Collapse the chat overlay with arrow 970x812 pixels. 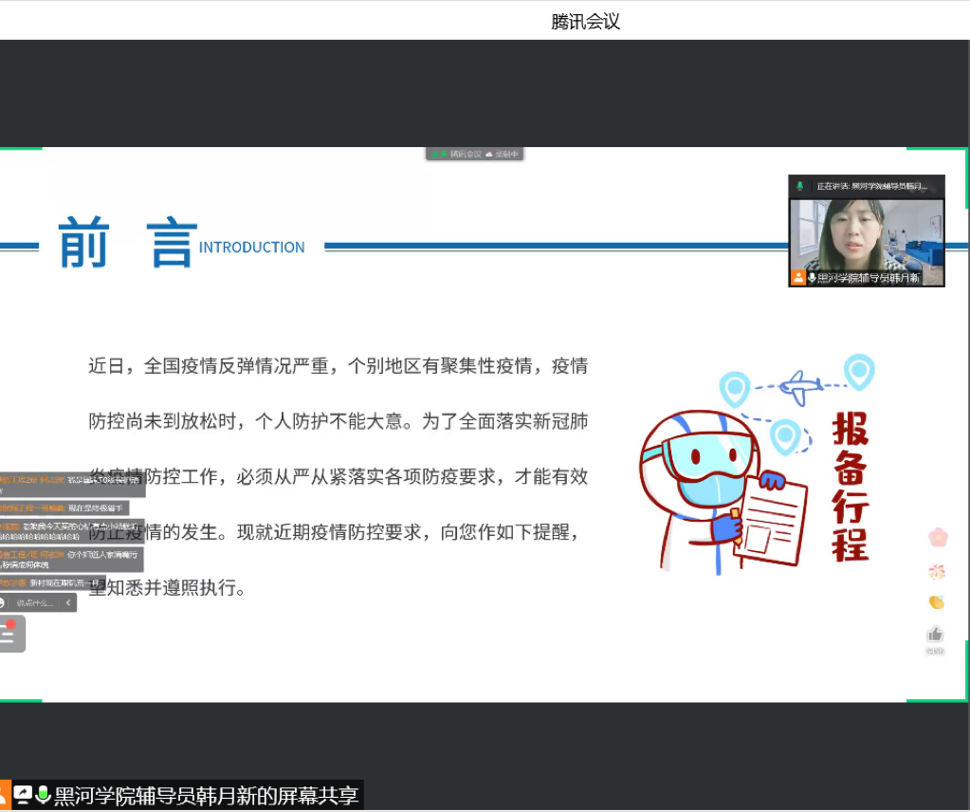click(x=67, y=602)
